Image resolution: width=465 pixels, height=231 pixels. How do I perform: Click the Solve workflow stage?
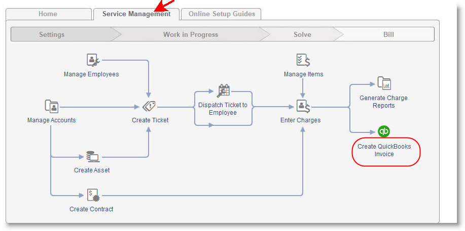(302, 34)
